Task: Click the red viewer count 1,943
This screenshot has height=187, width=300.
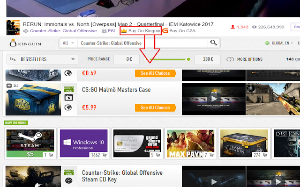Action: pyautogui.click(x=242, y=27)
